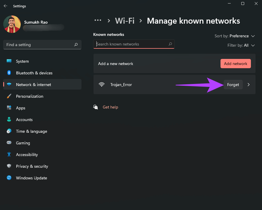
Task: Close the Settings window
Action: [256, 3]
